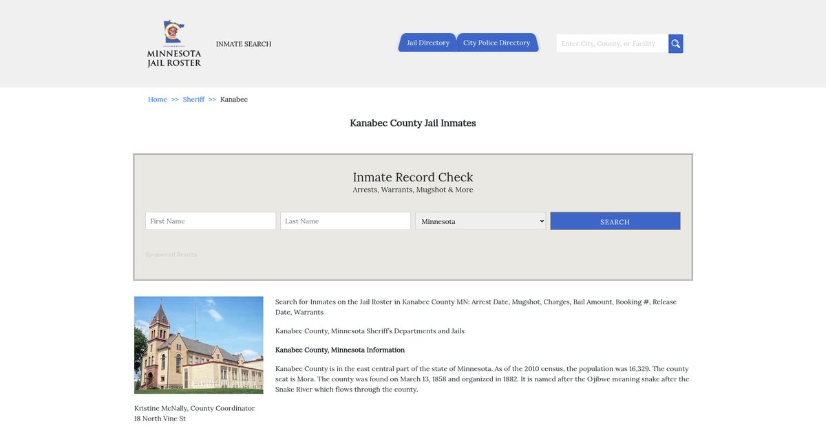826x426 pixels.
Task: Open the Inmate Search link
Action: [244, 44]
